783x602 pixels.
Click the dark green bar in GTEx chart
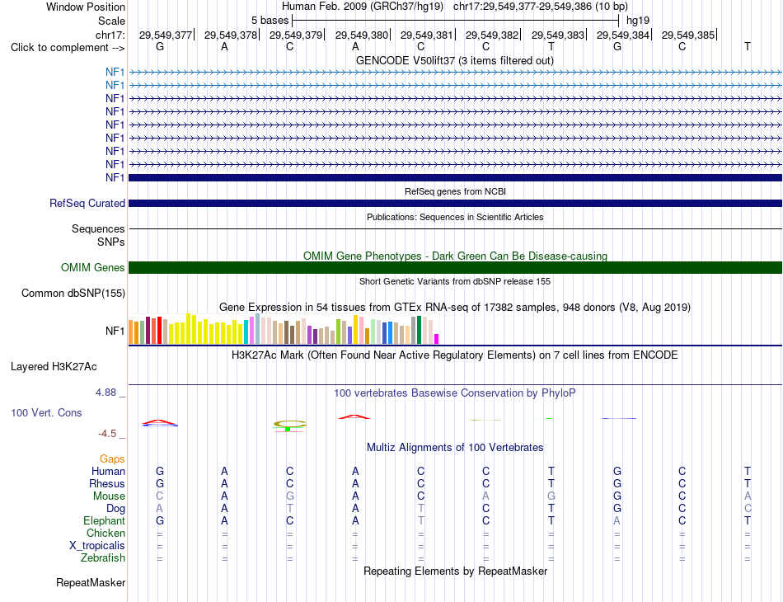tap(419, 330)
